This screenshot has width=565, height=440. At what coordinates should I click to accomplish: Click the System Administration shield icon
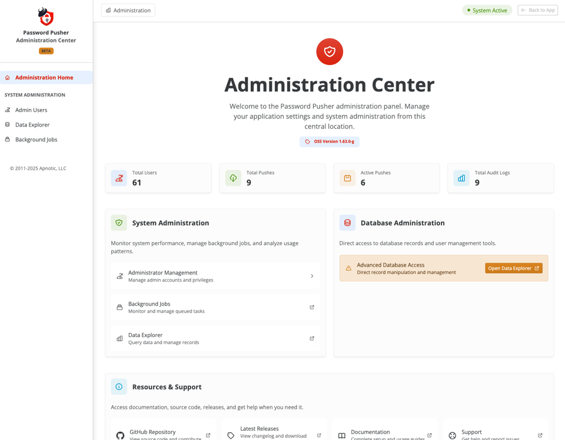118,223
